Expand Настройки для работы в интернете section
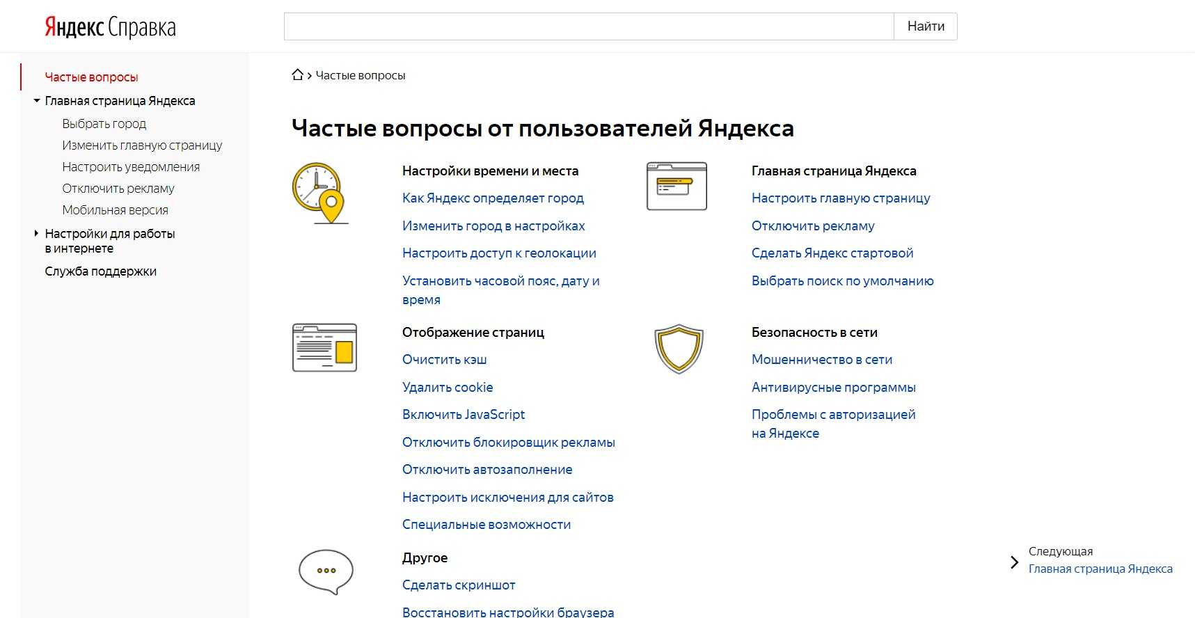 click(37, 234)
